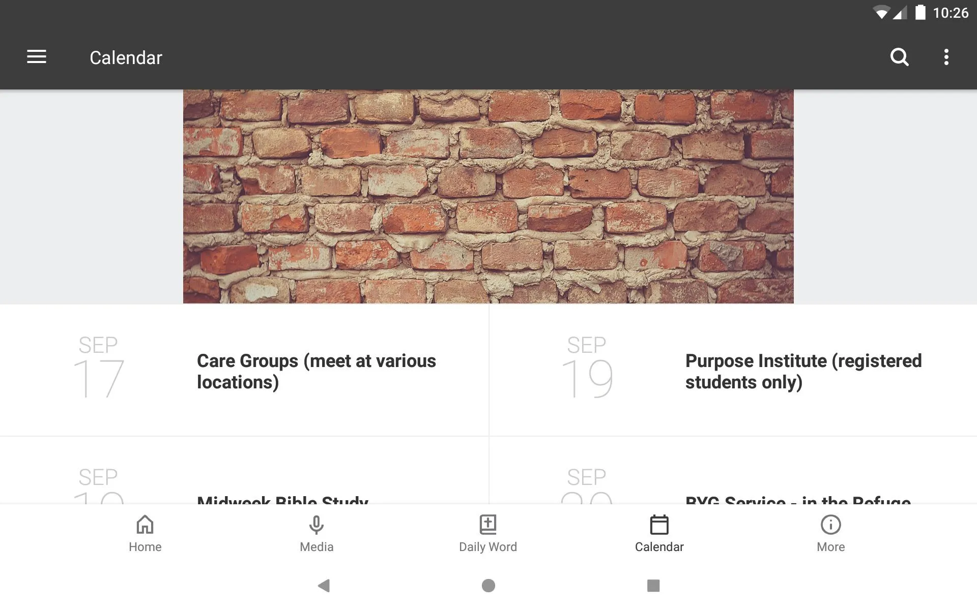Open the Daily Word icon
The width and height of the screenshot is (977, 610).
[488, 533]
